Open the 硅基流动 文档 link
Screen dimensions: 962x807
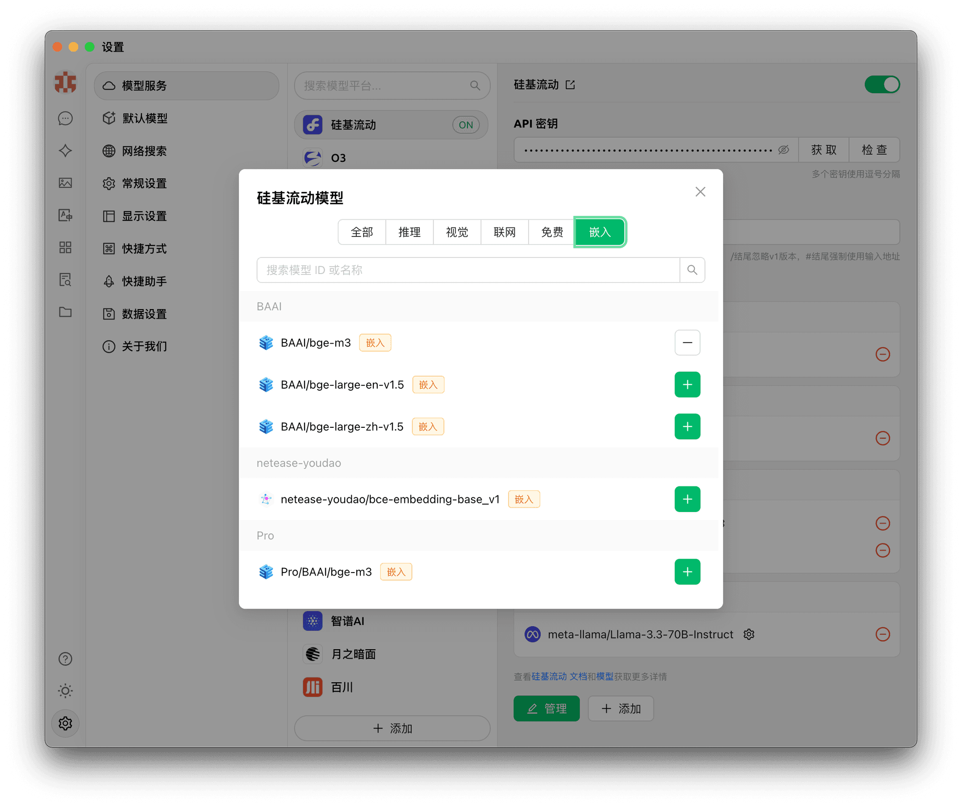[559, 677]
